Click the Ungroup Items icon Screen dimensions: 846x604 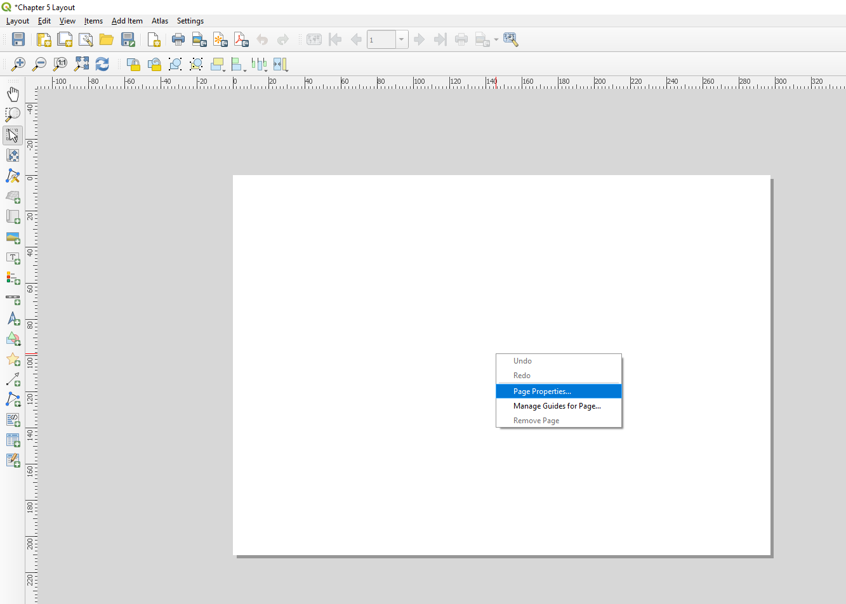196,63
